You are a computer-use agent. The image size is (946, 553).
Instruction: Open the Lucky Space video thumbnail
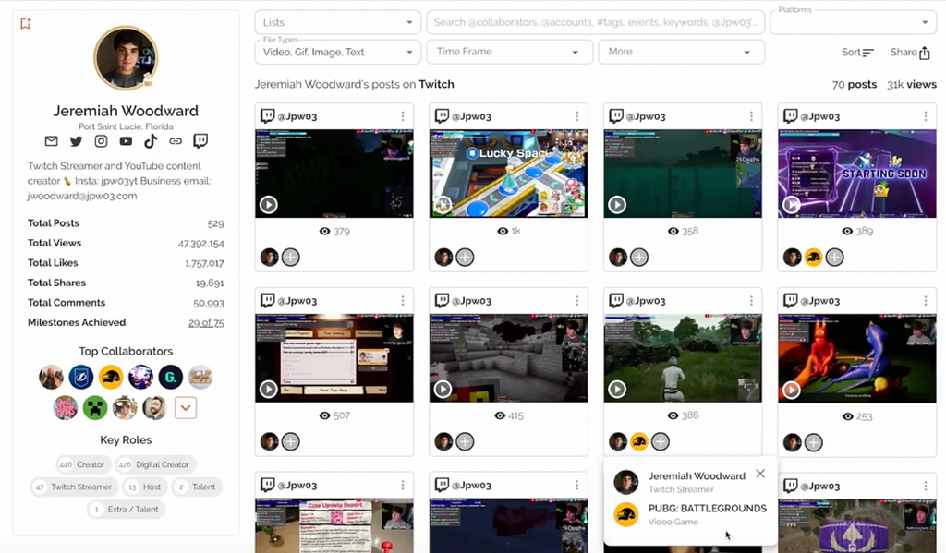pyautogui.click(x=508, y=174)
